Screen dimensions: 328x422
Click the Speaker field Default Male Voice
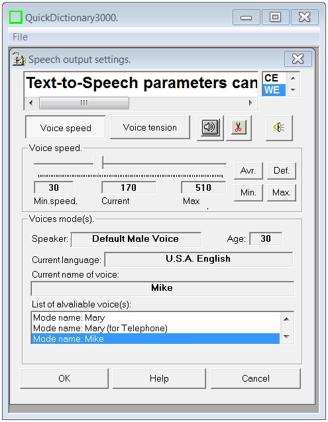pyautogui.click(x=136, y=239)
